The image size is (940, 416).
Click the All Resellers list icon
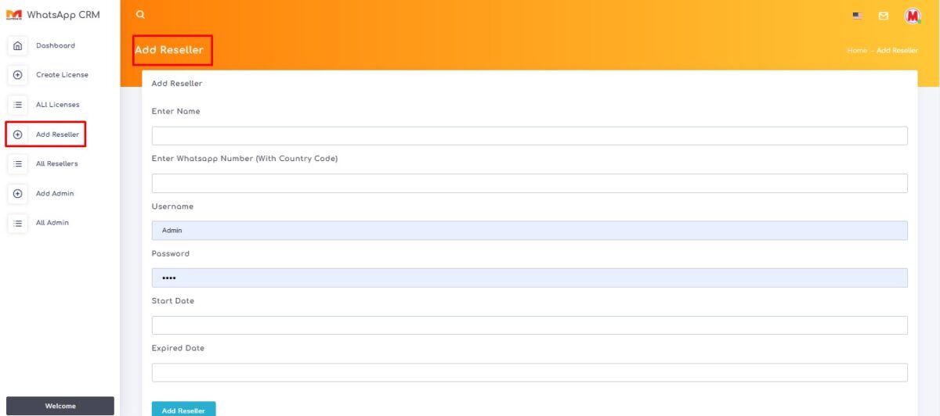point(18,164)
